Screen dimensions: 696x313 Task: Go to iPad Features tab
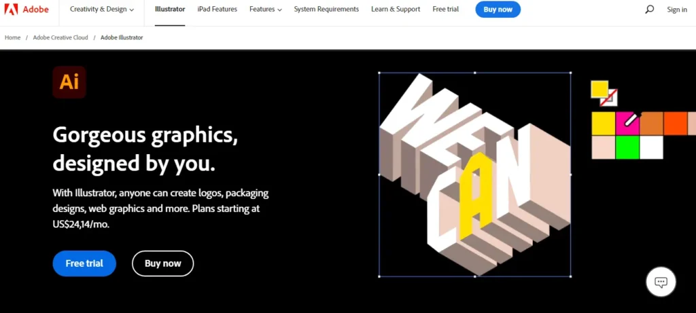[x=217, y=10]
